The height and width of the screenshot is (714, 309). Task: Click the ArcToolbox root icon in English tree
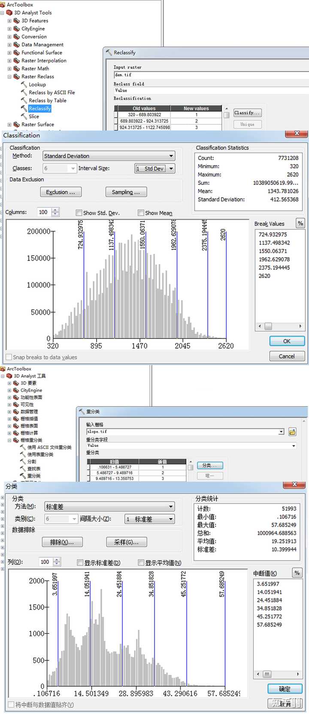pyautogui.click(x=3, y=5)
